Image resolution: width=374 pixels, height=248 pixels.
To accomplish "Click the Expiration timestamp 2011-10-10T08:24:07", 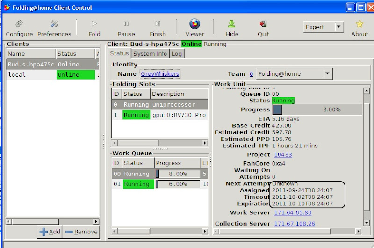I will pyautogui.click(x=302, y=204).
